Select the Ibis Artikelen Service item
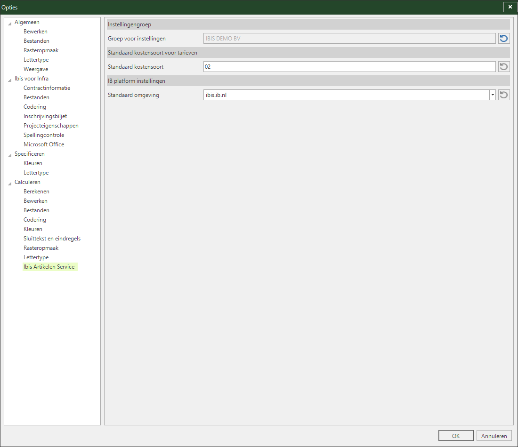 coord(49,267)
